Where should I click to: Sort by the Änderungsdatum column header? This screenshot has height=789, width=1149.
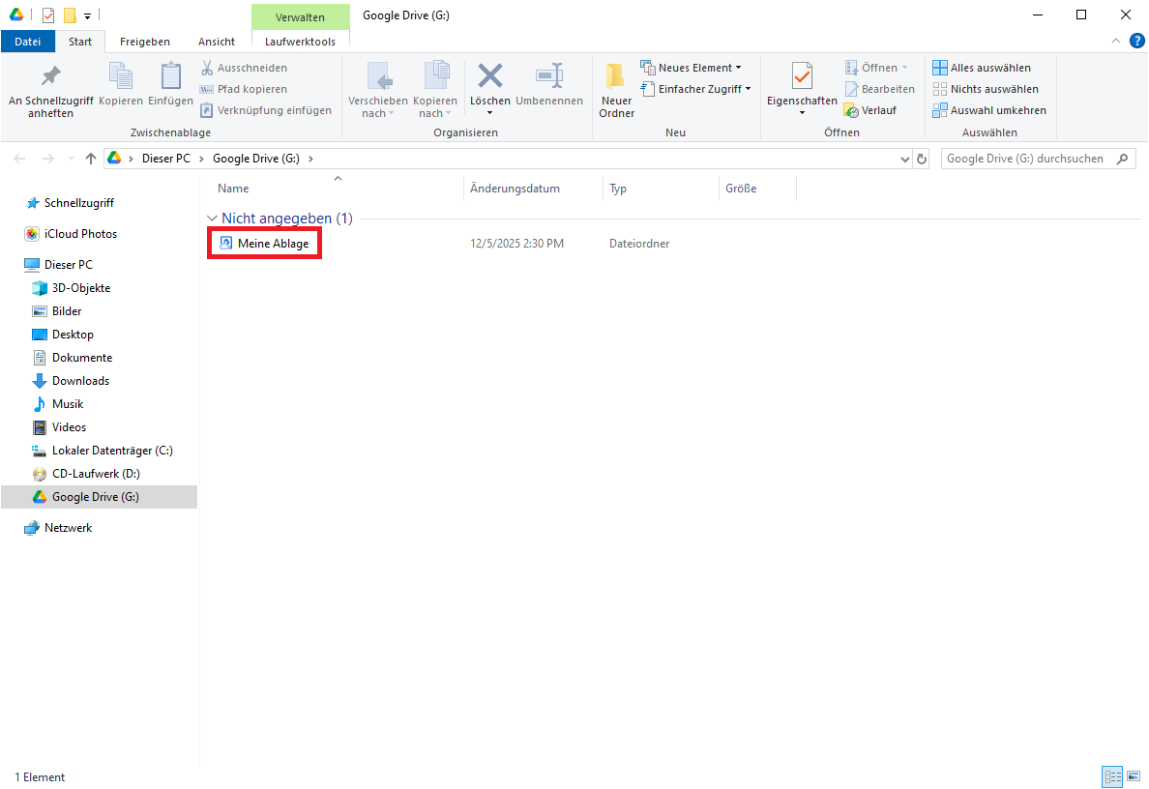click(x=515, y=189)
